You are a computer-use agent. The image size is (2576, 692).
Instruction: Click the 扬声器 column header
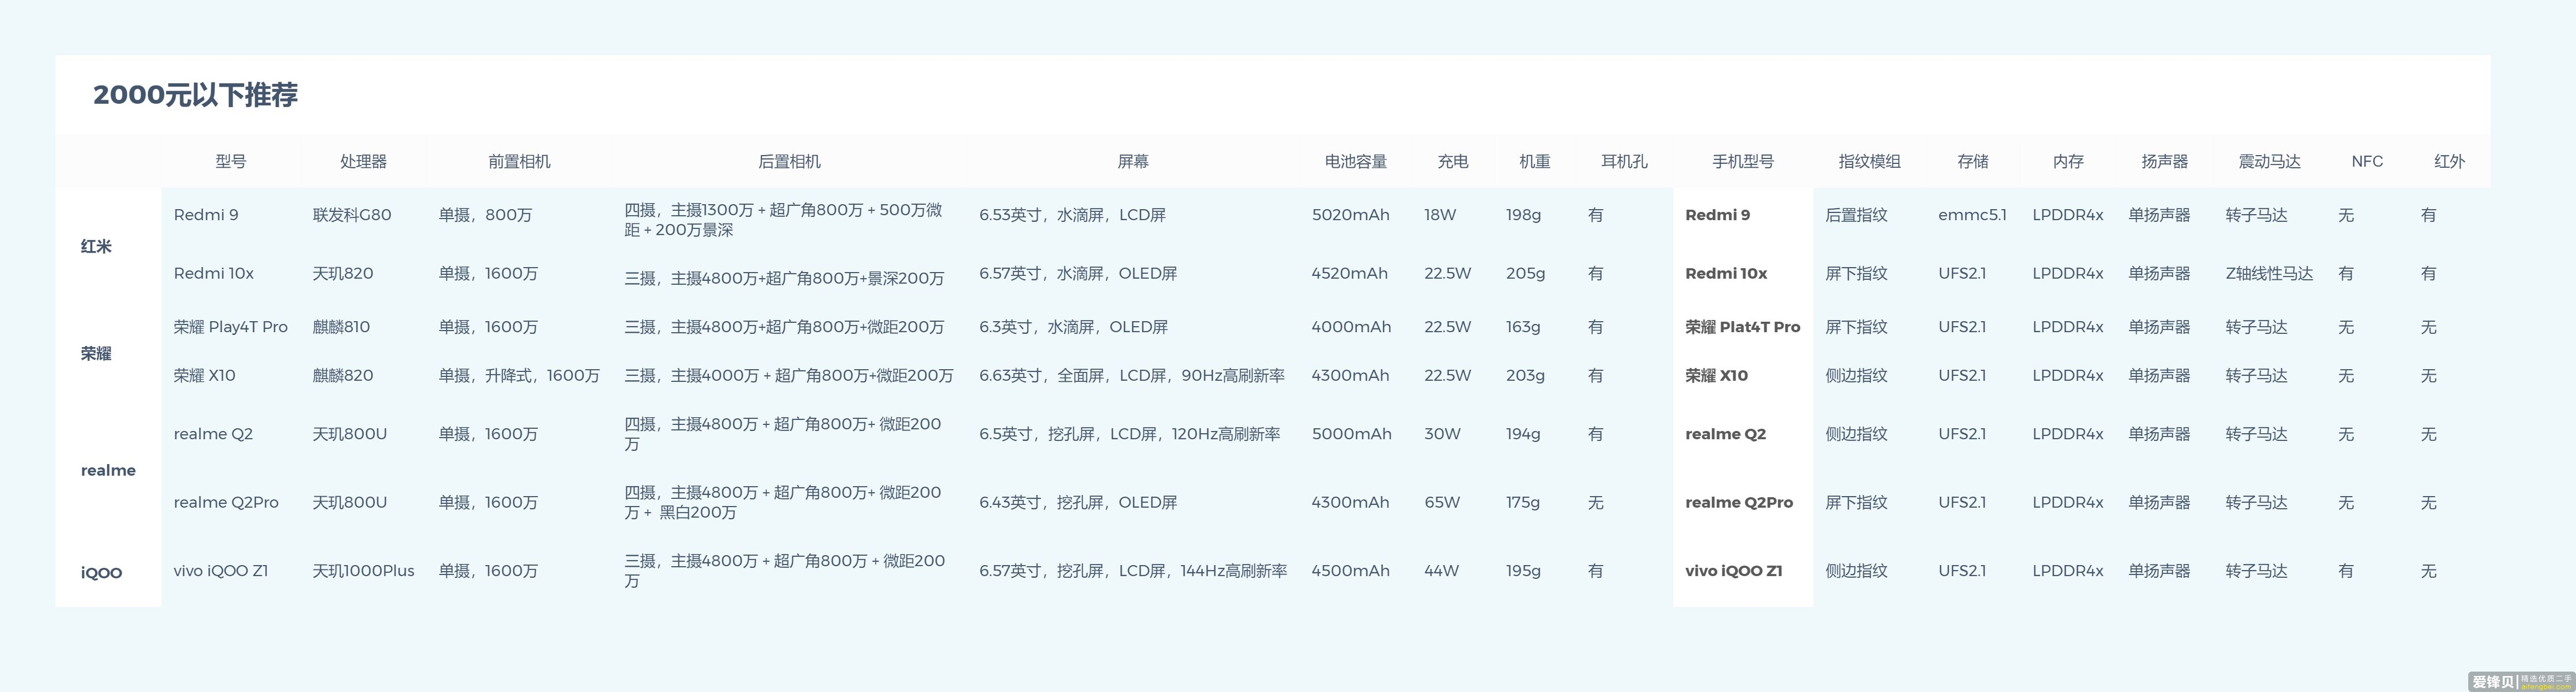(x=2165, y=162)
